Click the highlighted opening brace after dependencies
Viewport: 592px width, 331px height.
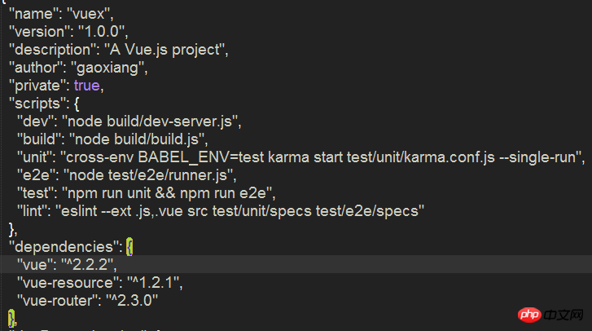(x=129, y=247)
